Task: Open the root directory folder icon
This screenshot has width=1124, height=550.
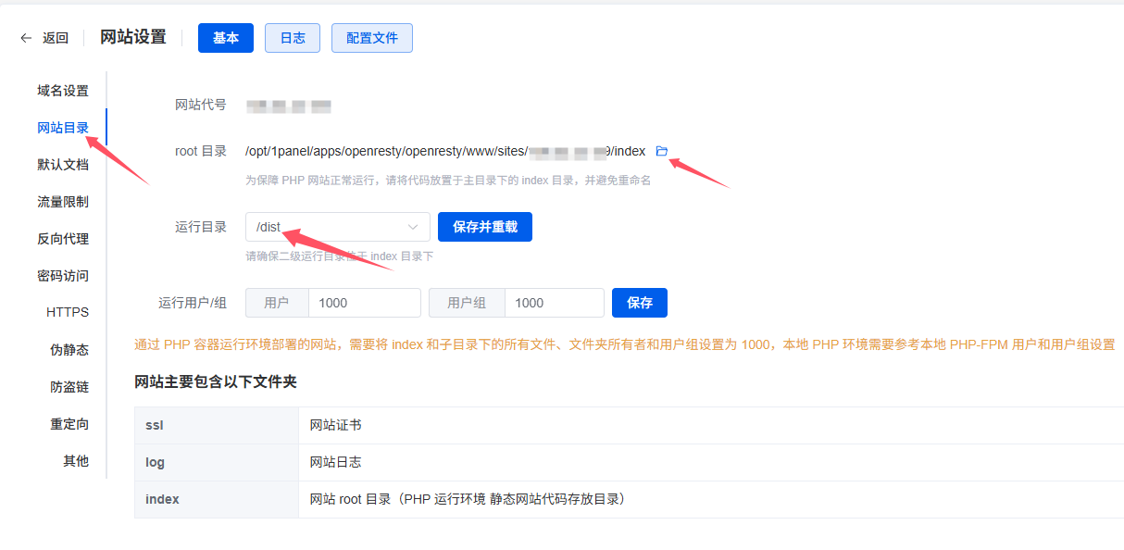Action: [661, 151]
